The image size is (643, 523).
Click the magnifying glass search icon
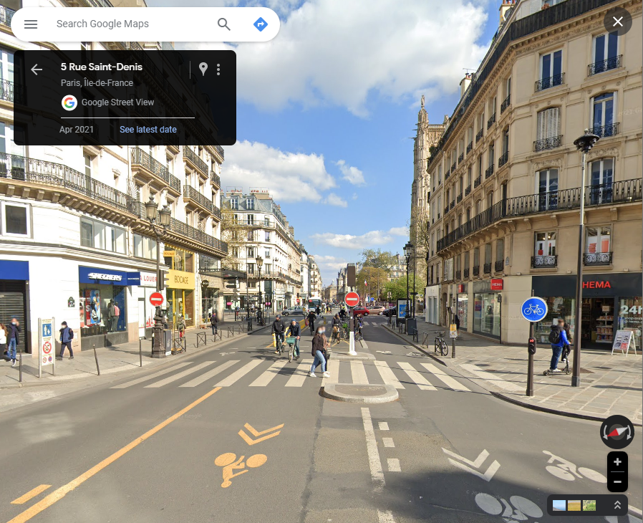(x=224, y=24)
